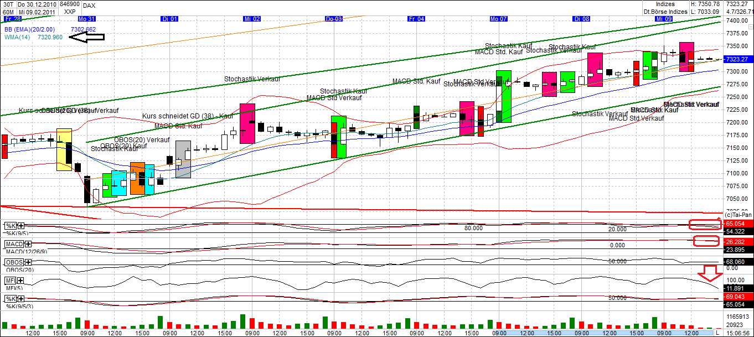Expand OBOS(20) settings with its plus button
754x337 pixels.
tap(28, 263)
